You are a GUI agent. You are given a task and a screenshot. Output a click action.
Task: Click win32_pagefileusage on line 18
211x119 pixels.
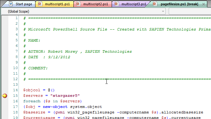coord(91,112)
